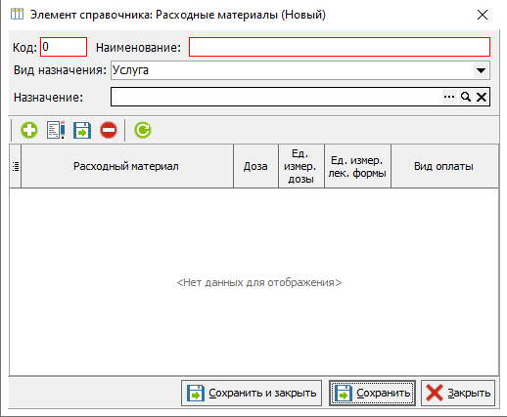This screenshot has width=507, height=417.
Task: Click the red minus delete record icon
Action: point(109,130)
